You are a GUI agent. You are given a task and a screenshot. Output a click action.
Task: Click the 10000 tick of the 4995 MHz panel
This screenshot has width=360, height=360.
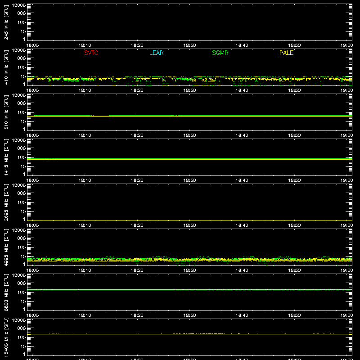tap(19, 230)
